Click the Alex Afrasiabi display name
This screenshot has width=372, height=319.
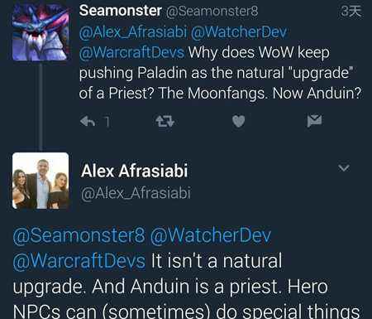tap(135, 171)
